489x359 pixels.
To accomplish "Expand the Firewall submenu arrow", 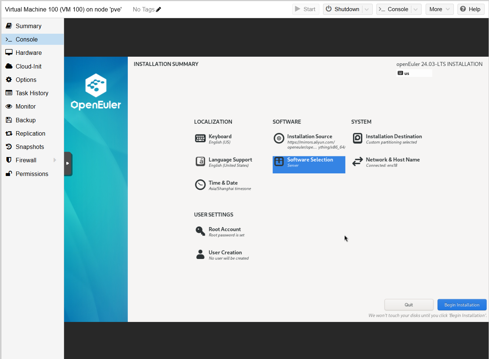I will pyautogui.click(x=55, y=160).
